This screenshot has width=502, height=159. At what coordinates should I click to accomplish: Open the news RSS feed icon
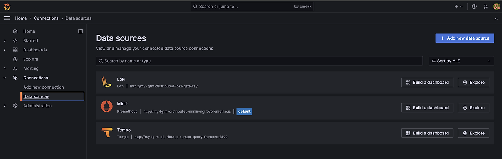(x=486, y=7)
